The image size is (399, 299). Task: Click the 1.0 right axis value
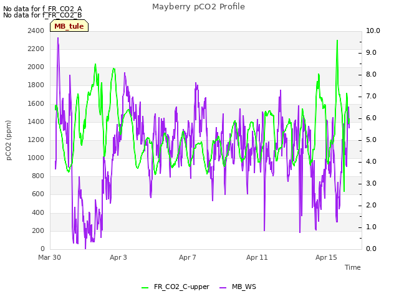pos(372,227)
